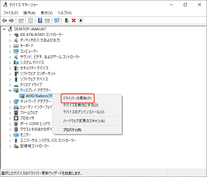Select the ファームウェア row
This screenshot has height=177, width=207.
(29, 113)
